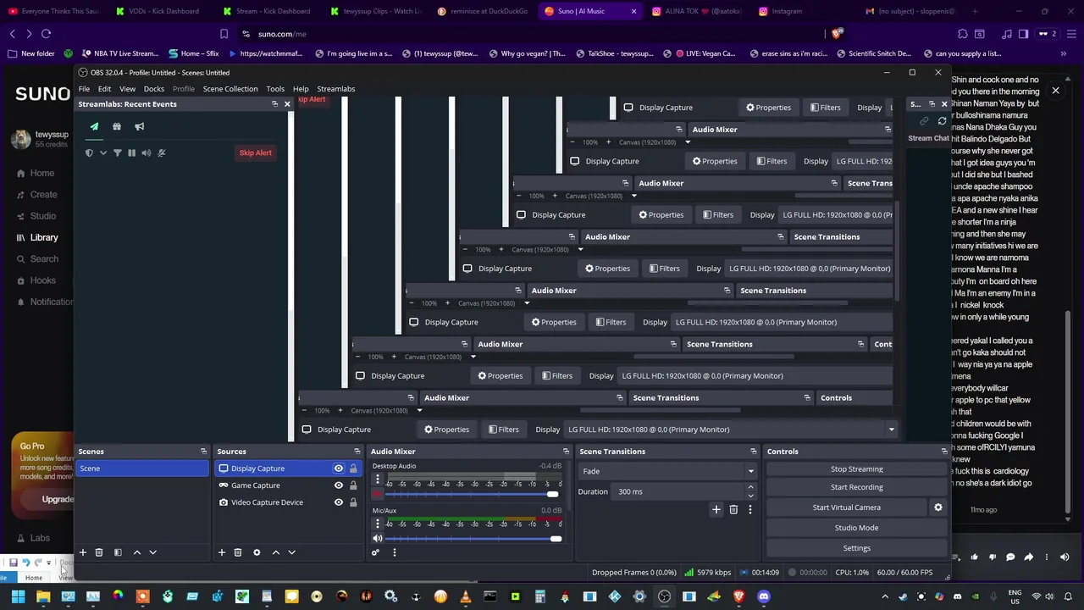Open Desktop Audio three-dot options menu

378,480
